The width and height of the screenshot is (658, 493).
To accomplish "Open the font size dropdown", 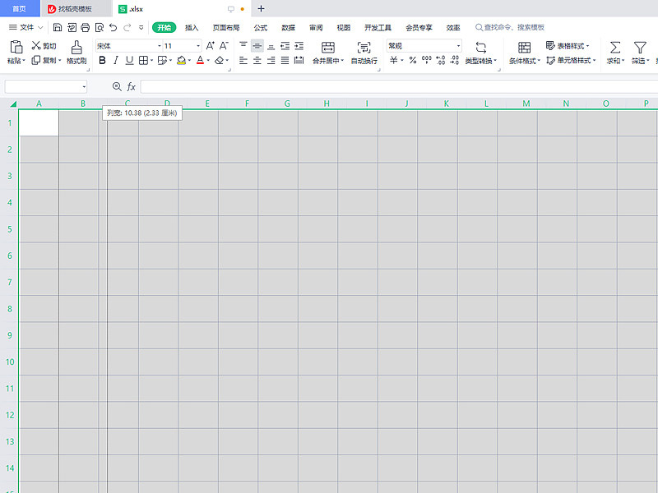I will pos(198,46).
